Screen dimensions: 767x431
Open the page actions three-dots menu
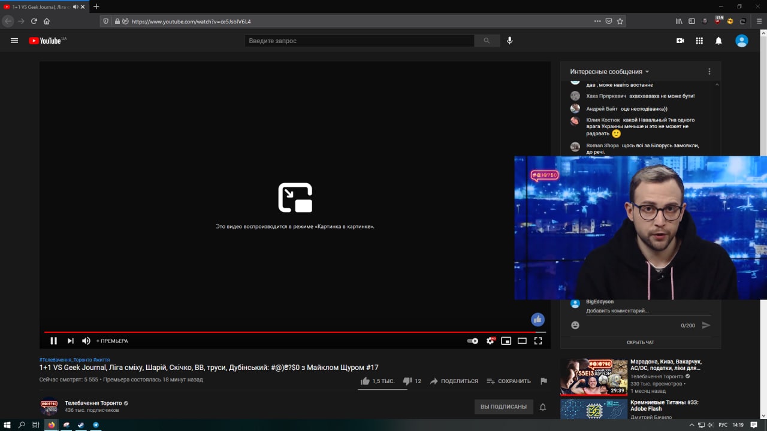pyautogui.click(x=597, y=21)
